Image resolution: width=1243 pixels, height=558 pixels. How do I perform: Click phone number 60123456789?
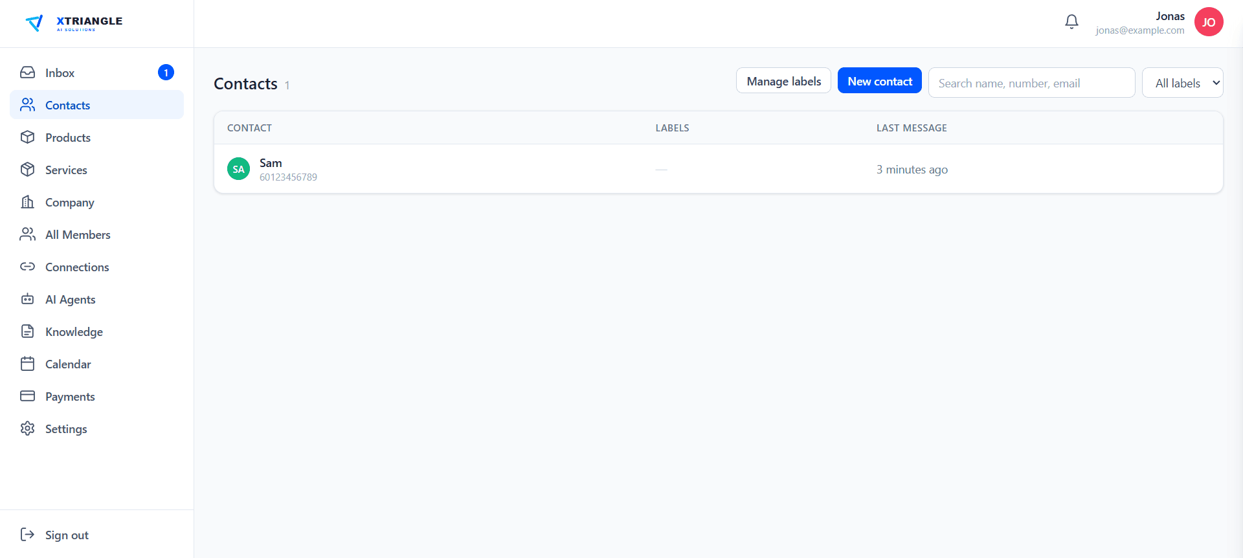(x=288, y=177)
